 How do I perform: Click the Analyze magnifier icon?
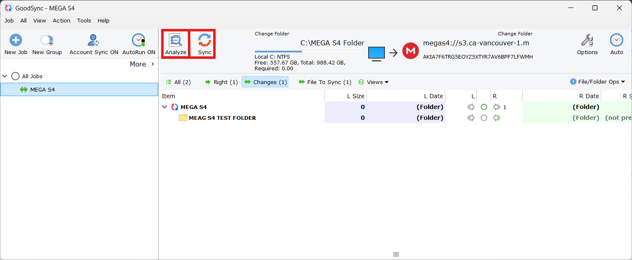[176, 40]
